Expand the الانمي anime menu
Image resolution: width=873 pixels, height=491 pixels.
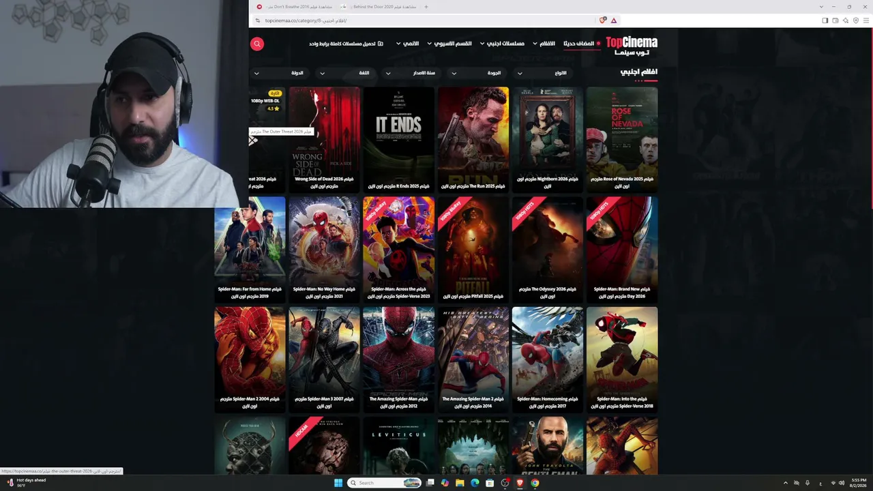(x=407, y=44)
